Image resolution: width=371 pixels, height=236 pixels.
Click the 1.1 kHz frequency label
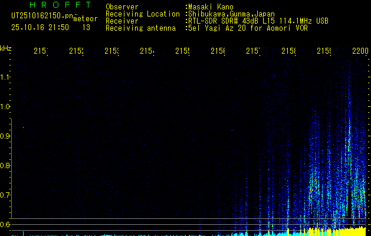5,77
